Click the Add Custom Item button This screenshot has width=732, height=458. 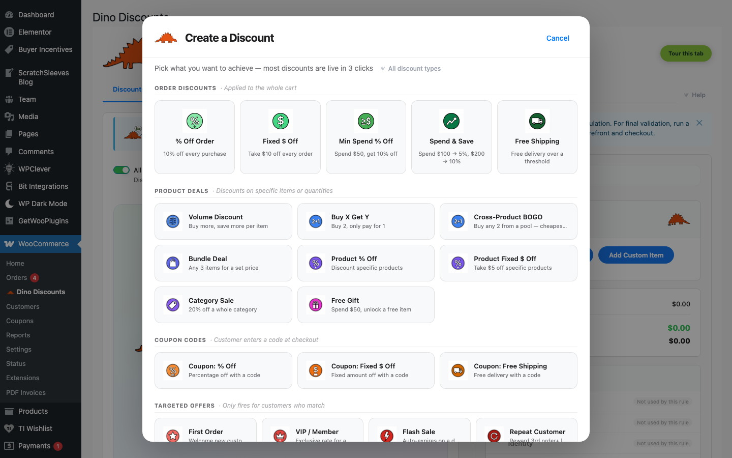pyautogui.click(x=636, y=255)
